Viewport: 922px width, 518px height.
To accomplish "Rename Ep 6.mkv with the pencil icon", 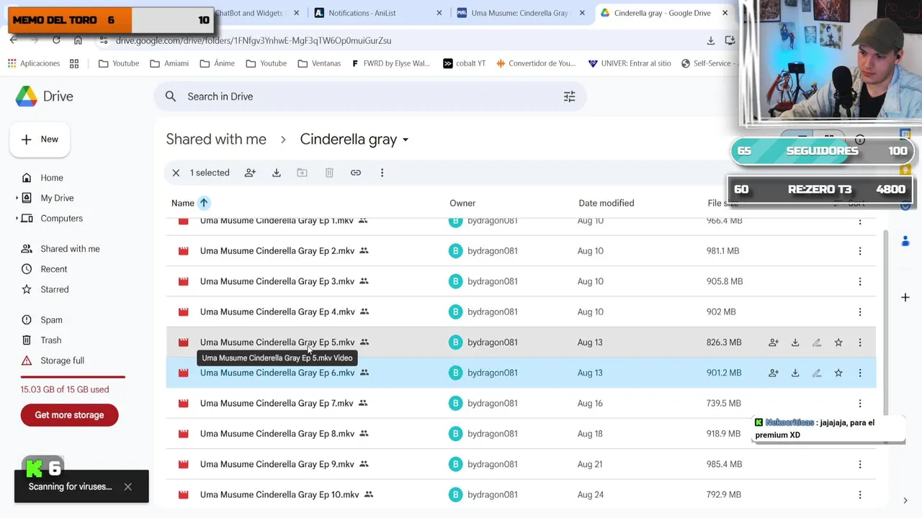I will (x=817, y=373).
